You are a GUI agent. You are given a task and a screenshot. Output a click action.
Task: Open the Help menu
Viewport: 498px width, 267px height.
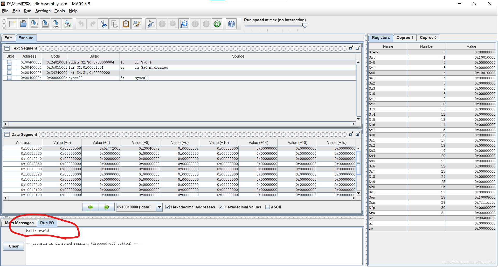click(x=73, y=11)
